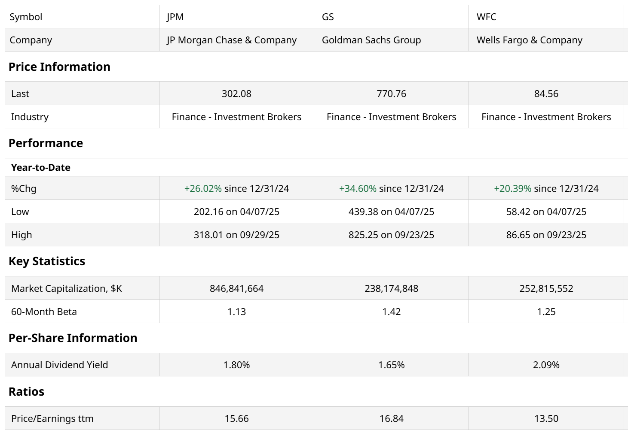Click the +26.02% JPM change value
Image resolution: width=628 pixels, height=436 pixels.
click(x=203, y=188)
